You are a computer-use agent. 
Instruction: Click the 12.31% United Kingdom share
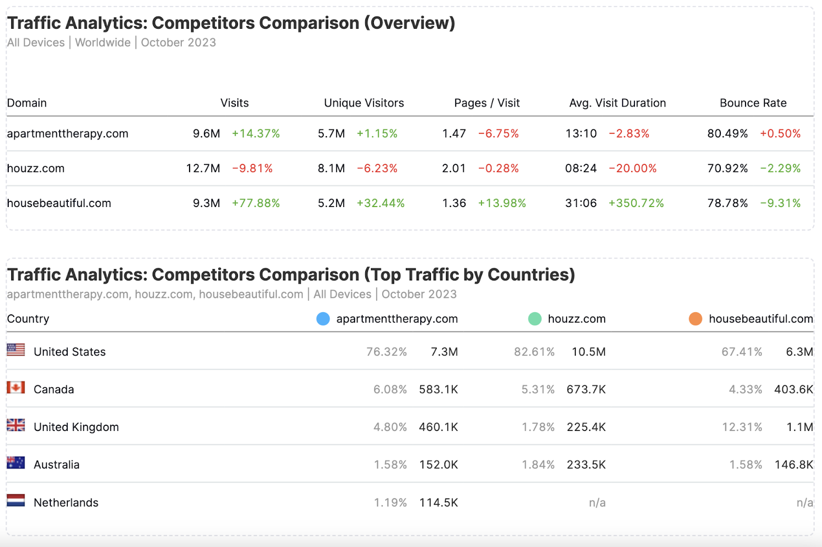[x=742, y=427]
